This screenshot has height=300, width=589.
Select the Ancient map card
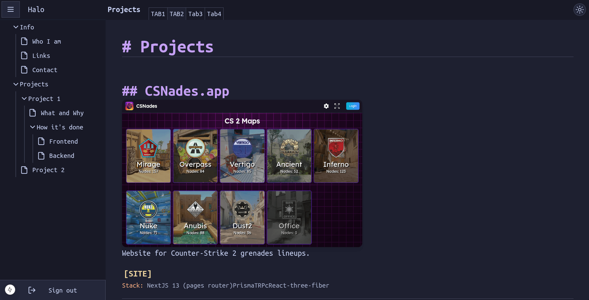pyautogui.click(x=289, y=156)
